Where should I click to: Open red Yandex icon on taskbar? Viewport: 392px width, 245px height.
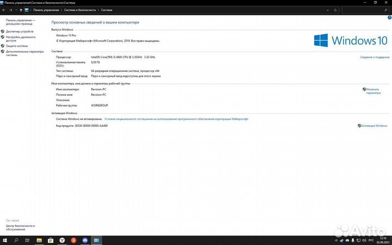click(73, 240)
